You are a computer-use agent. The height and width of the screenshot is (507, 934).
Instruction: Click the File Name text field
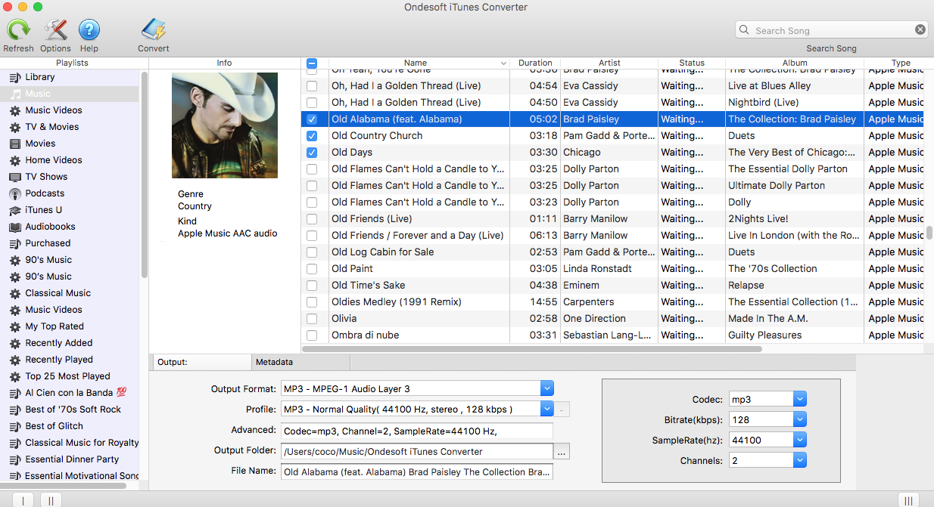417,472
